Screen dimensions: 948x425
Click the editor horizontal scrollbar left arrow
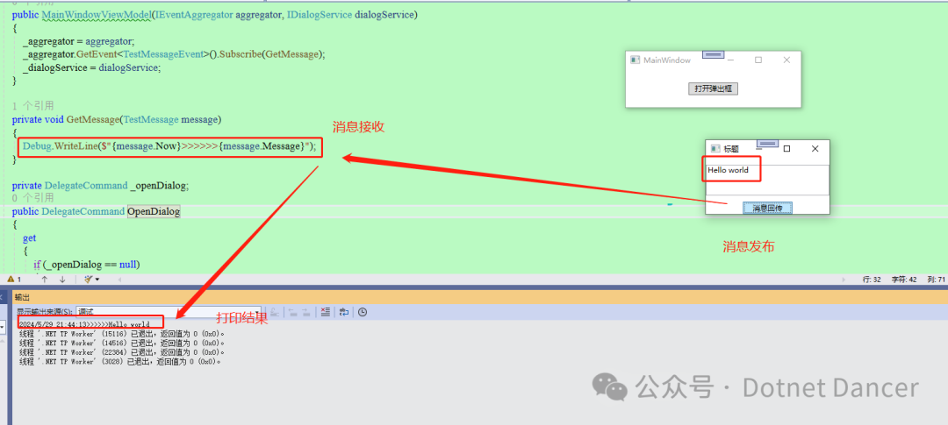tap(119, 280)
